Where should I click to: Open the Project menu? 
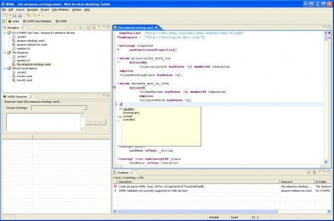(x=45, y=10)
